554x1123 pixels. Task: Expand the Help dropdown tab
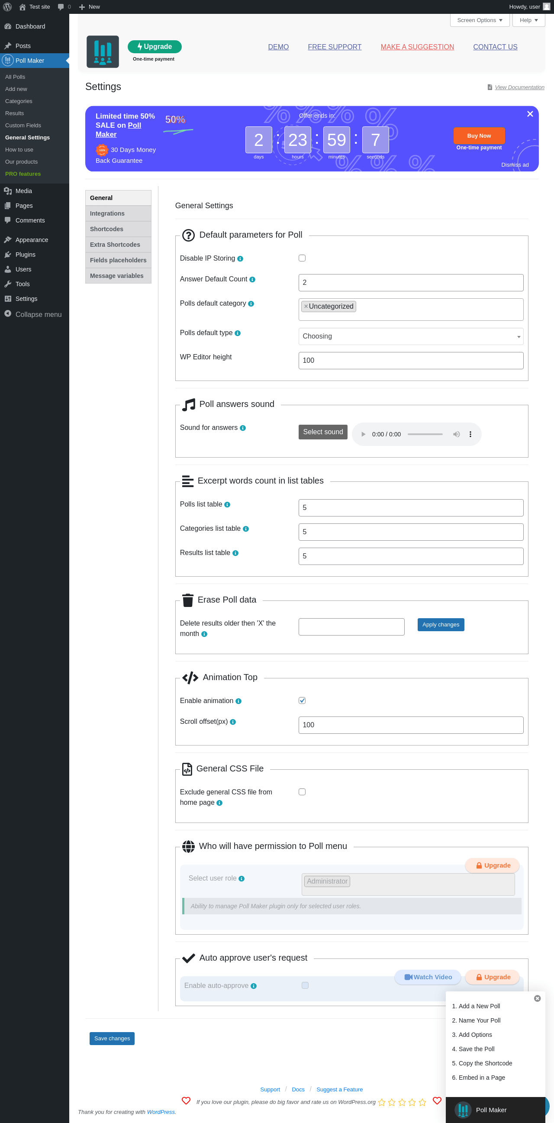click(528, 20)
